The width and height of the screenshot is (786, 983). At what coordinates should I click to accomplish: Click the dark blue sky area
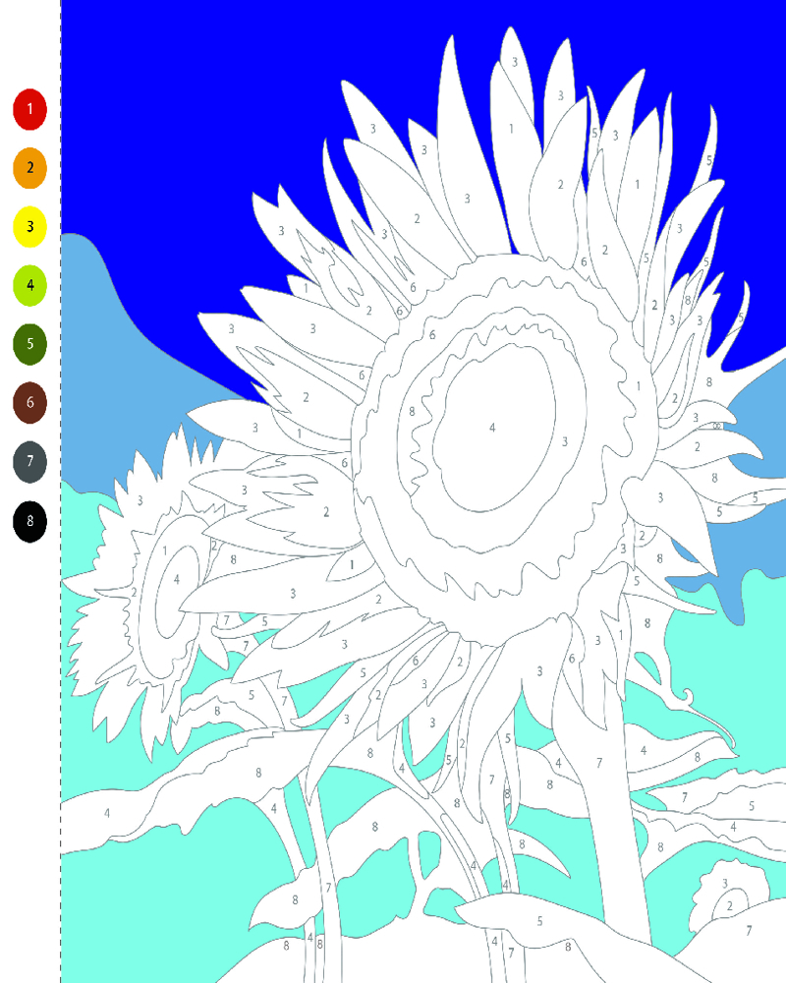196,118
